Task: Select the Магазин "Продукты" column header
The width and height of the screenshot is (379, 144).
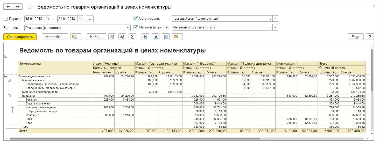Action: click(x=204, y=63)
